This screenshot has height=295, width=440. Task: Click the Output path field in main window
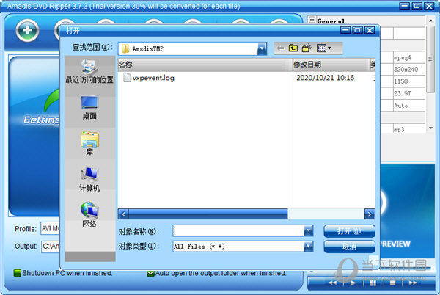[x=50, y=247]
